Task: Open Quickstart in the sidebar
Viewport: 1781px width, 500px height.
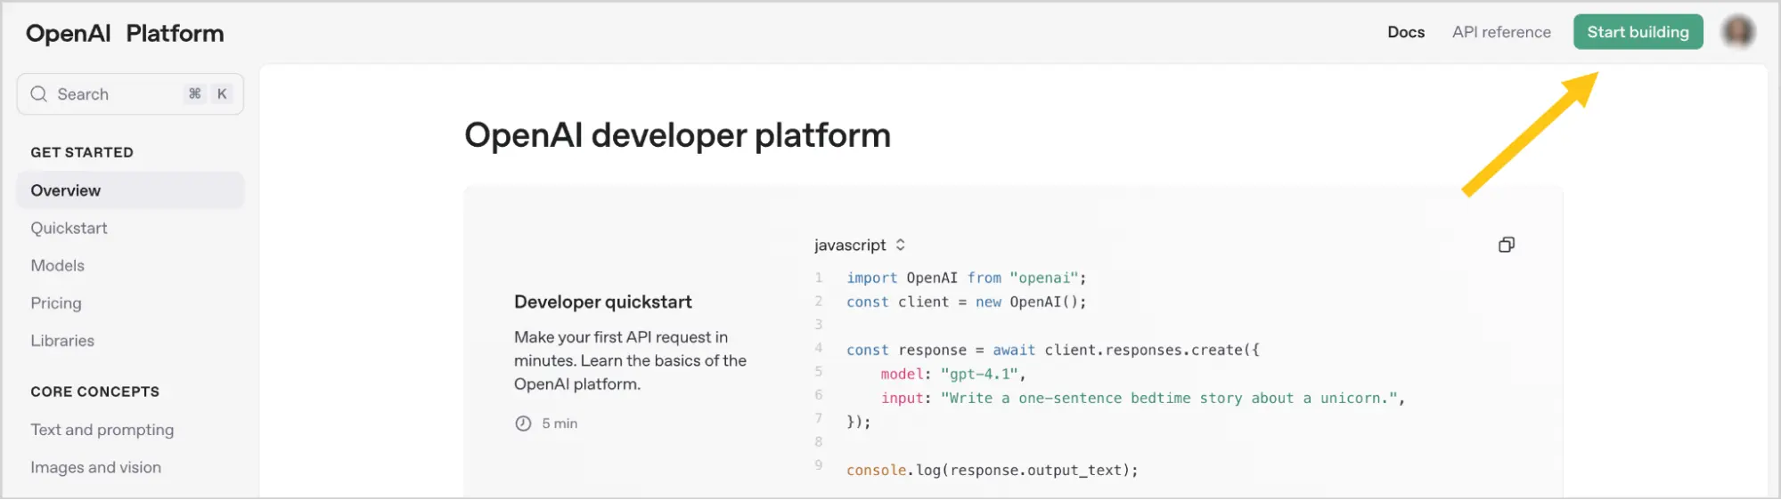Action: pyautogui.click(x=69, y=228)
